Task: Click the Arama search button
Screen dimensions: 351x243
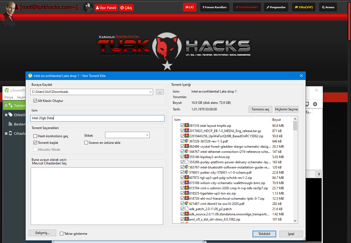Action: [x=328, y=7]
